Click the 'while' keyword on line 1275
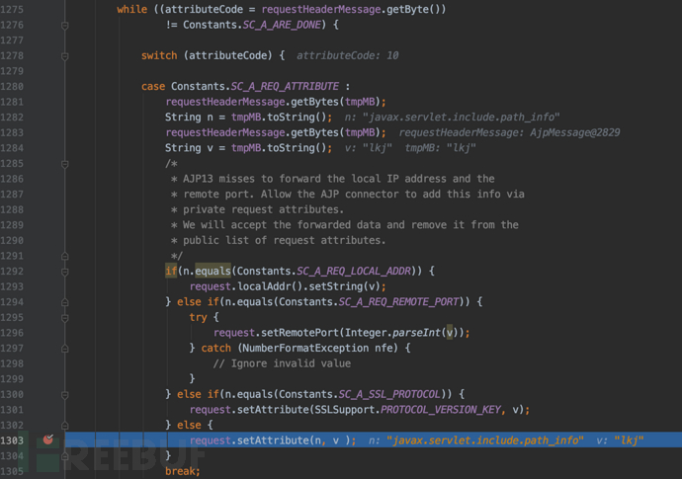 pyautogui.click(x=132, y=10)
